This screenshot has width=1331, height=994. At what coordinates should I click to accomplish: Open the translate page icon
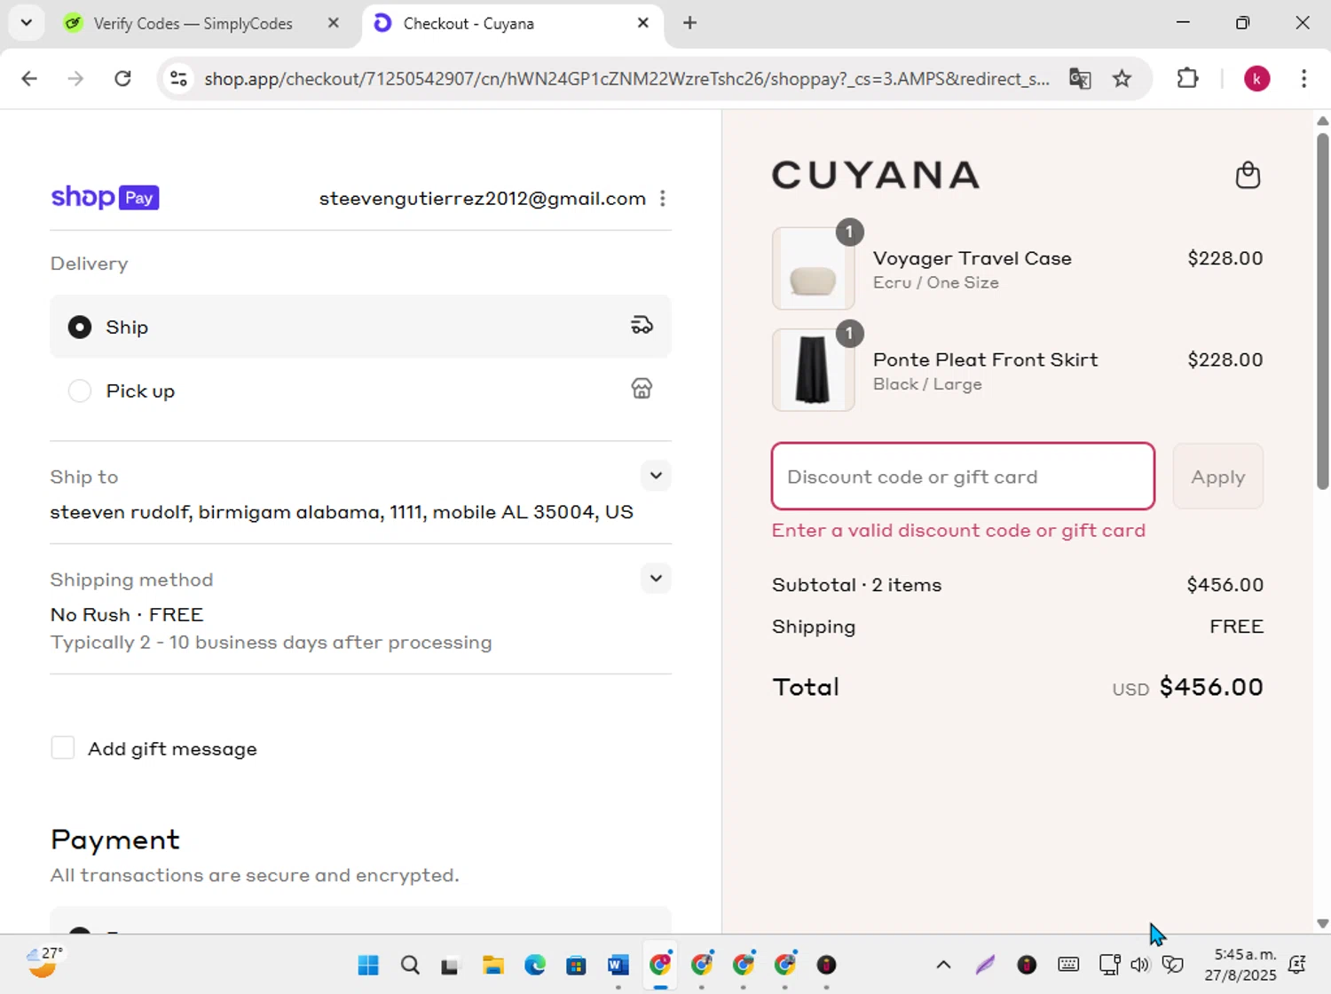coord(1080,78)
